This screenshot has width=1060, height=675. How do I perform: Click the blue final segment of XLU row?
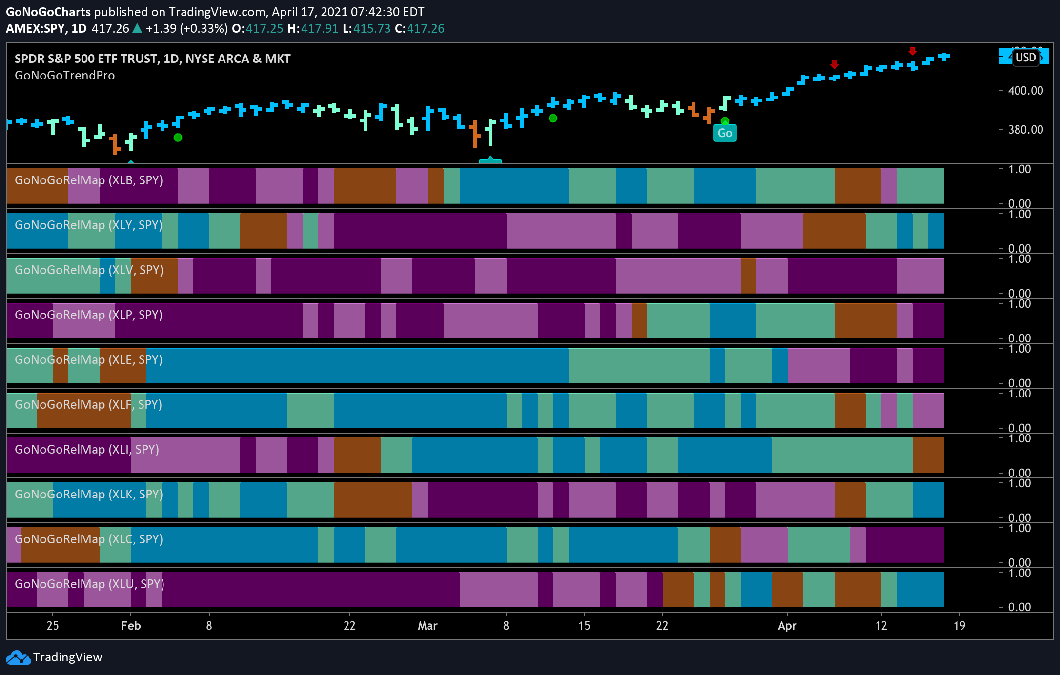(920, 590)
